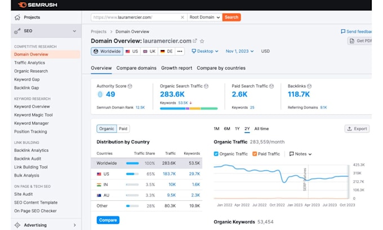Star the domain as favorite
This screenshot has width=383, height=230.
tap(202, 41)
